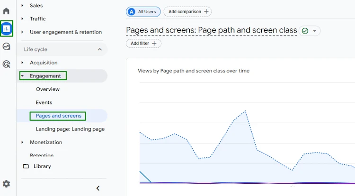
Task: Open Admin settings gear icon
Action: click(x=6, y=184)
